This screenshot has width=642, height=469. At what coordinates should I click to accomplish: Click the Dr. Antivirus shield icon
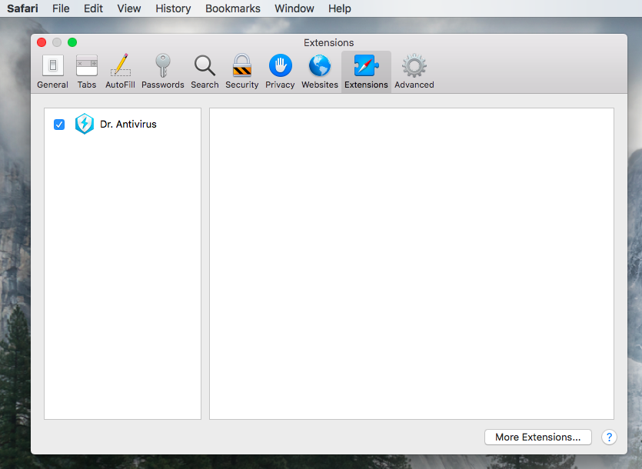click(84, 125)
